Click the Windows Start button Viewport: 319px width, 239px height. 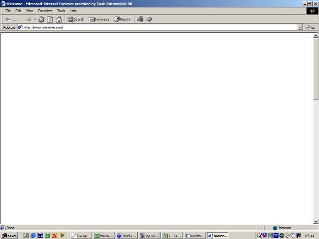pyautogui.click(x=9, y=236)
